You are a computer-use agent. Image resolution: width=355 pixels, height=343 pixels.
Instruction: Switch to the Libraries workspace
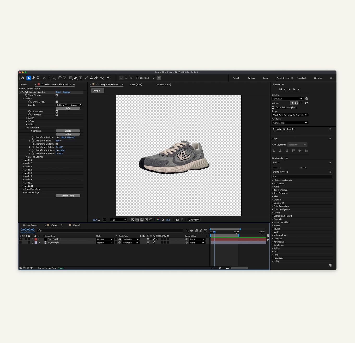point(318,78)
